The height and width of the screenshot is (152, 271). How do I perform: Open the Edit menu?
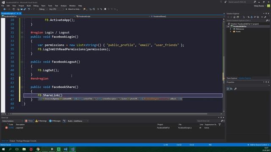point(8,5)
